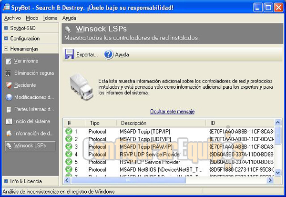Click the green check icon in row 1

(x=69, y=131)
